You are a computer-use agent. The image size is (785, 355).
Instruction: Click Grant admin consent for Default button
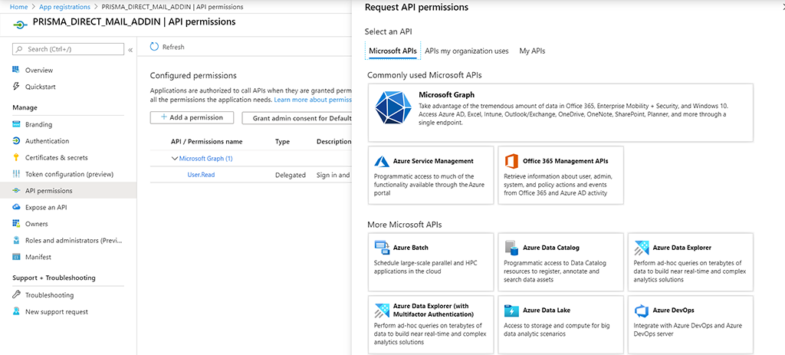(x=297, y=118)
